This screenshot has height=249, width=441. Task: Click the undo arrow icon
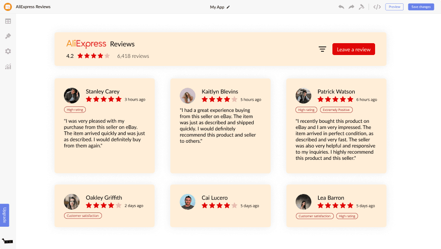coord(341,7)
